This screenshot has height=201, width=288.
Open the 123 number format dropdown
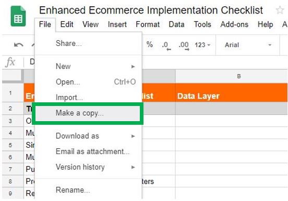click(x=202, y=45)
